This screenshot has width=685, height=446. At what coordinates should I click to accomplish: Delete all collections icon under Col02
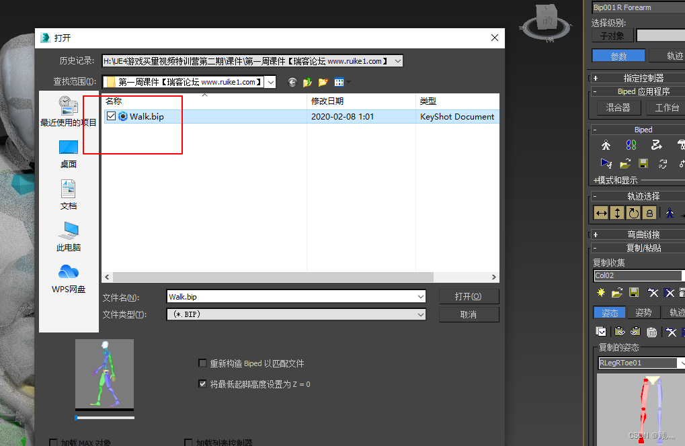click(669, 292)
